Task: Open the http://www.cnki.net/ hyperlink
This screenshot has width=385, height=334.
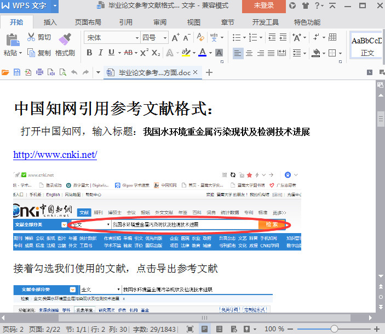Action: point(55,155)
